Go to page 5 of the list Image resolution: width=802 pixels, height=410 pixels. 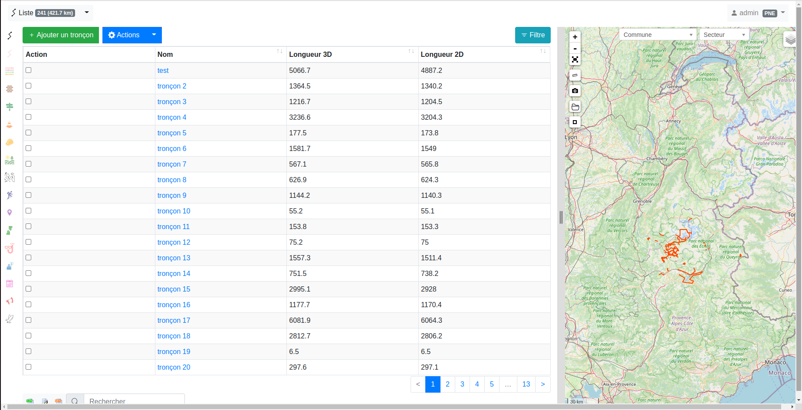click(492, 384)
